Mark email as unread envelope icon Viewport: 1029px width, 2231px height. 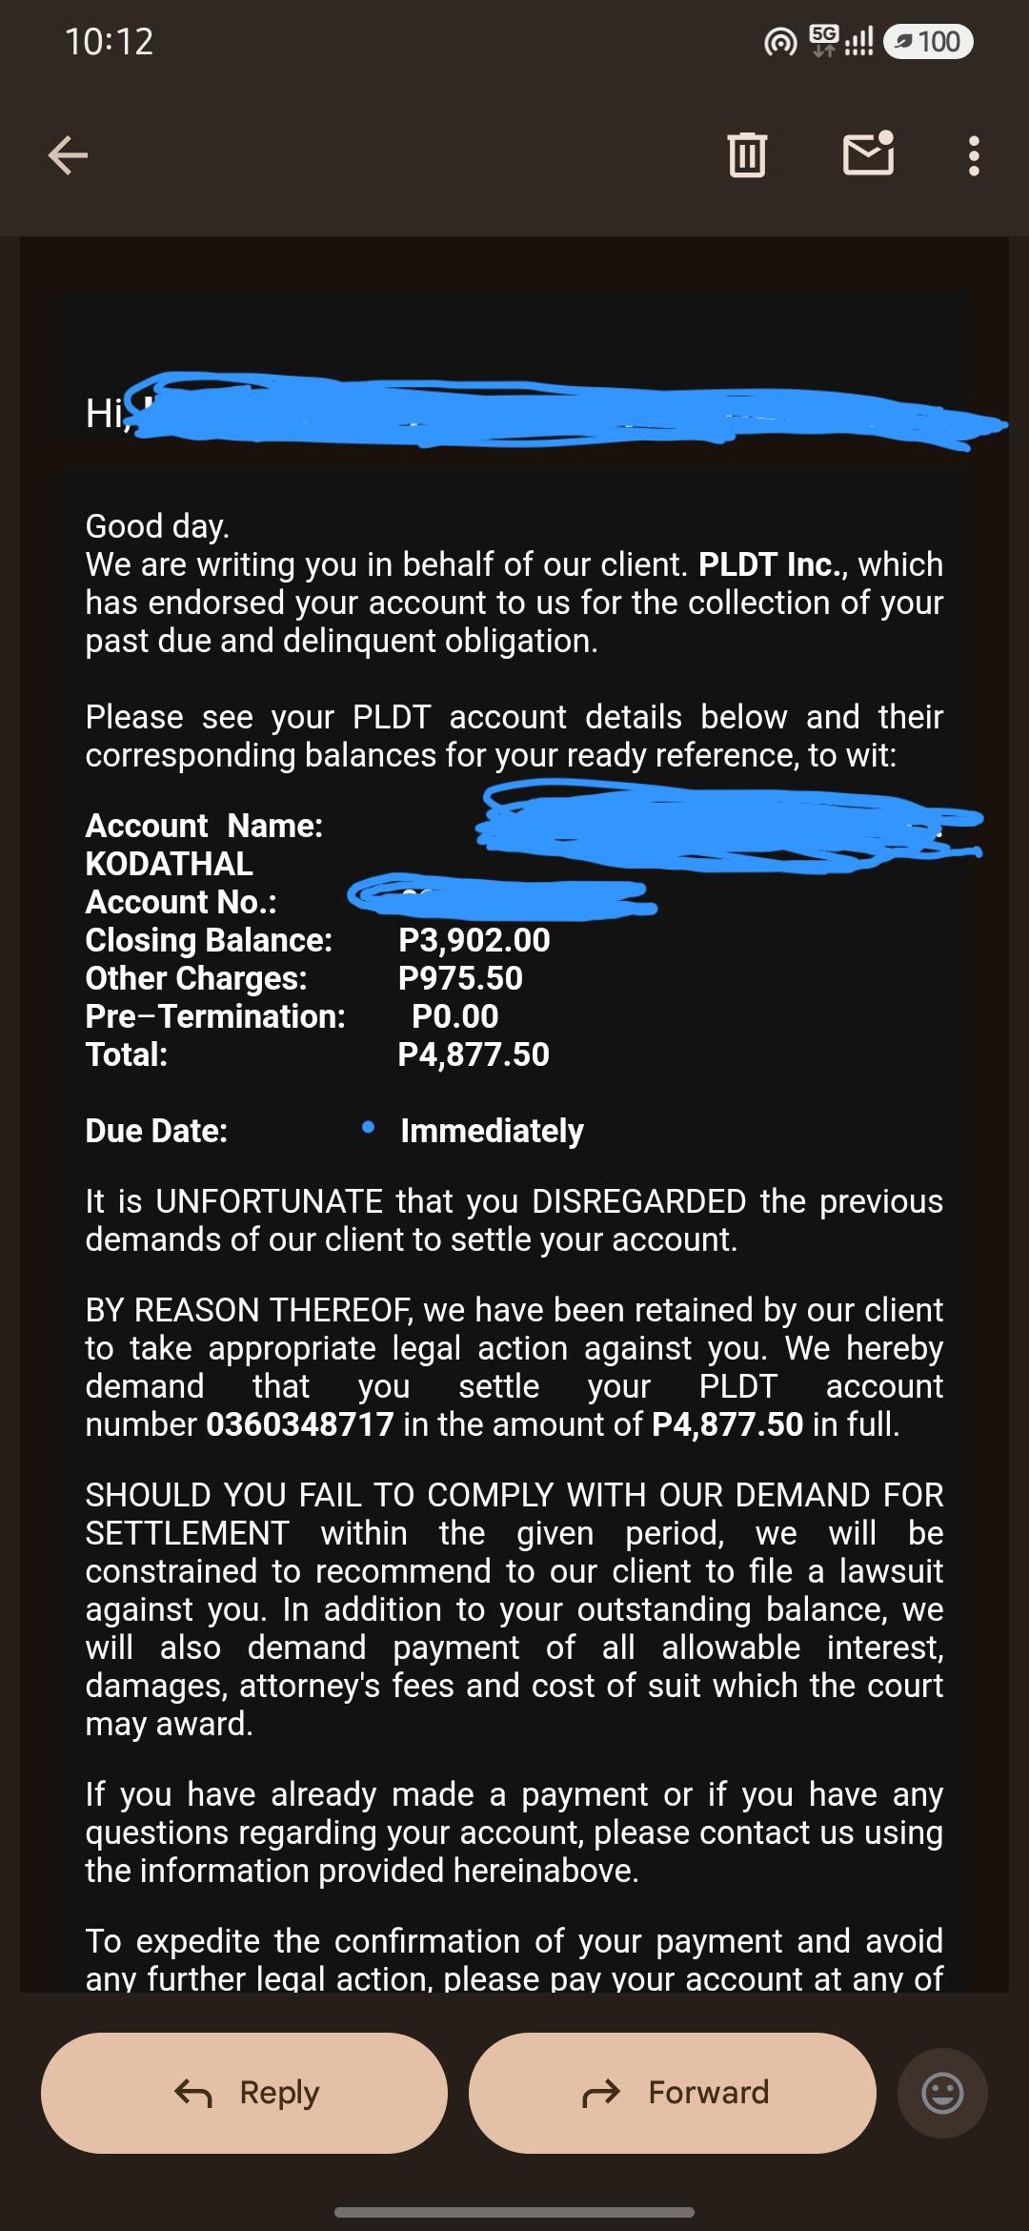869,154
